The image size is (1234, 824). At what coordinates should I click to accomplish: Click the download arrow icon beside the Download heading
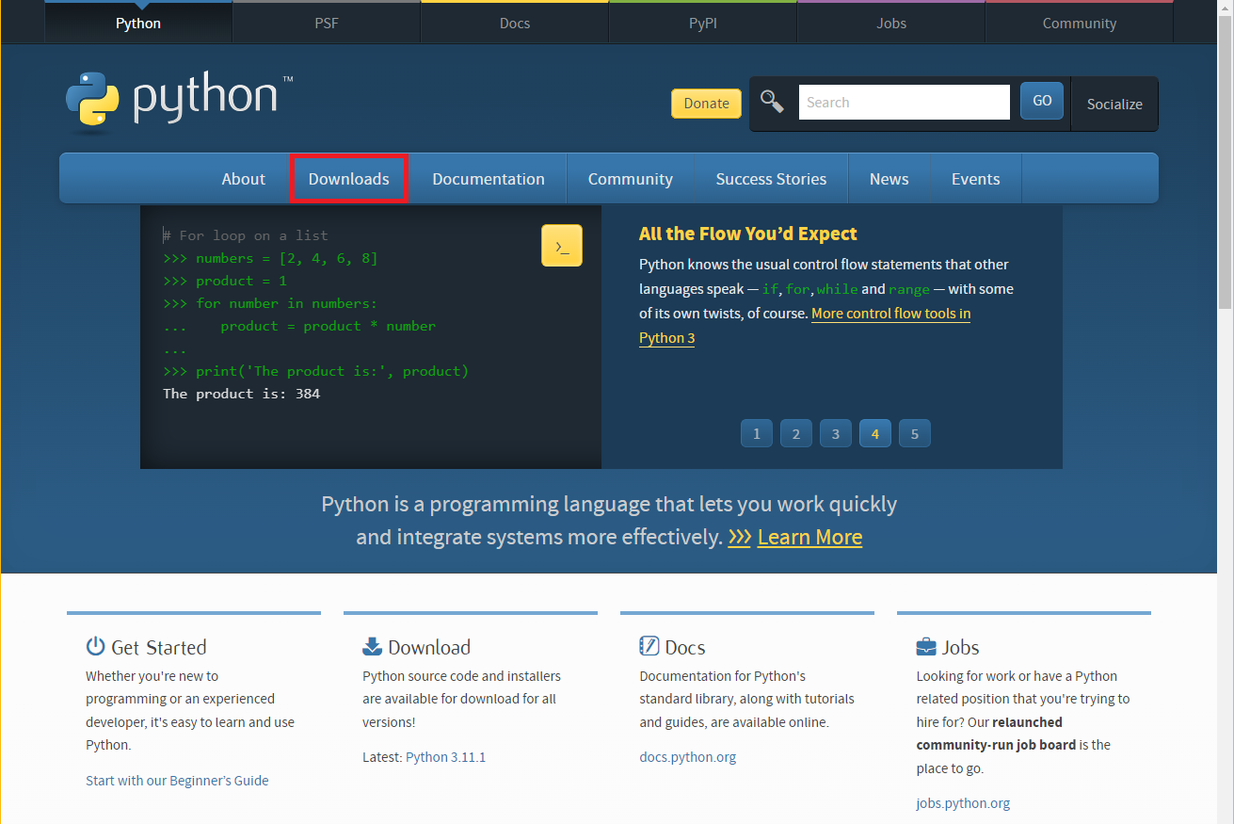[x=372, y=646]
